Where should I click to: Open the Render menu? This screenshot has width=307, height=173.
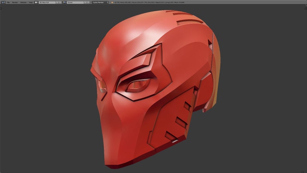coord(15,2)
